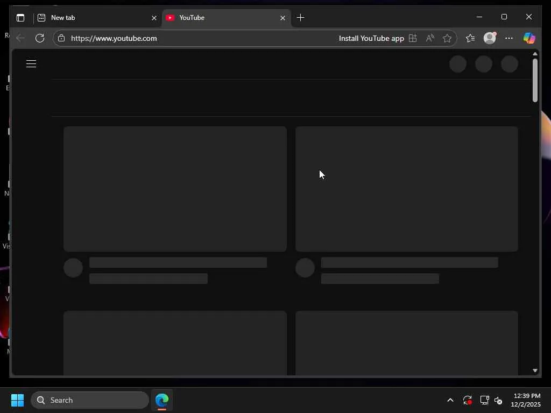
Task: Open the Favorites list icon
Action: [470, 38]
